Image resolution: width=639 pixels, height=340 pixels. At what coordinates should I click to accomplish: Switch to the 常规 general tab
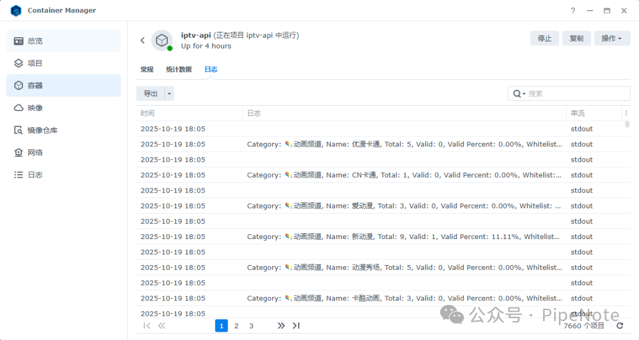(147, 69)
